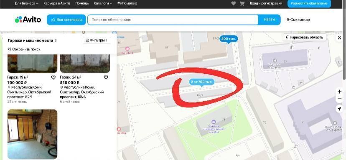Open the Помощь menu item

coord(82,3)
